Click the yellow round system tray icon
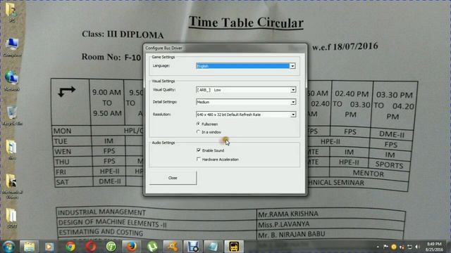This screenshot has width=451, height=253. (x=394, y=247)
